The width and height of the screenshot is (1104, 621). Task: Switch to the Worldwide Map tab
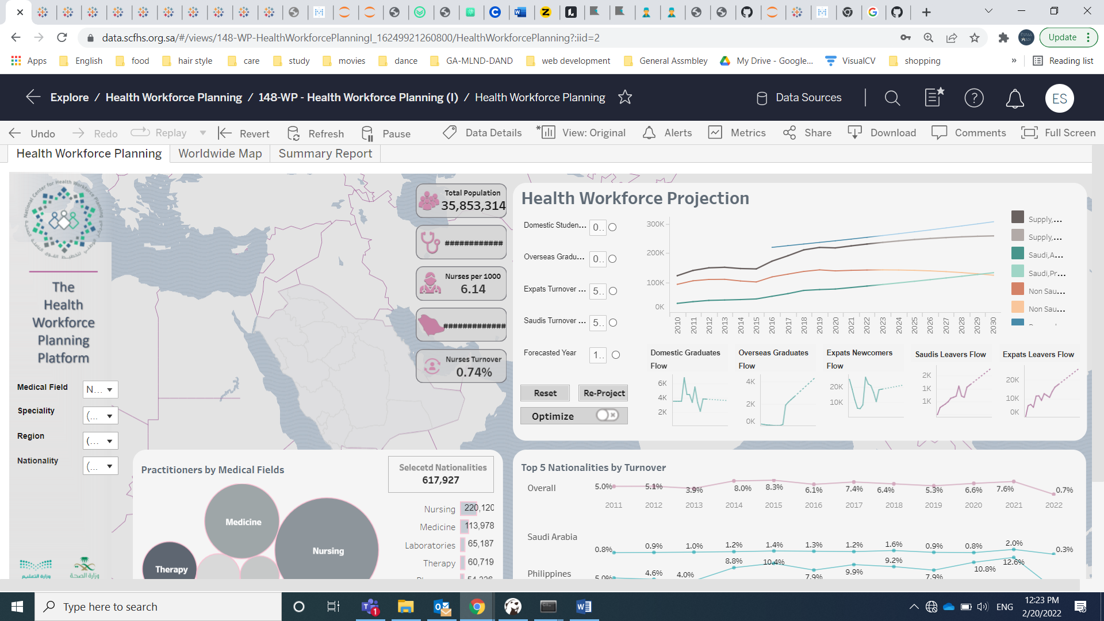[x=220, y=154]
